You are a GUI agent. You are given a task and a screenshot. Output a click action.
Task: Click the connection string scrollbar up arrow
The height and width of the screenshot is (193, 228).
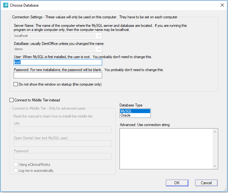tap(215, 132)
